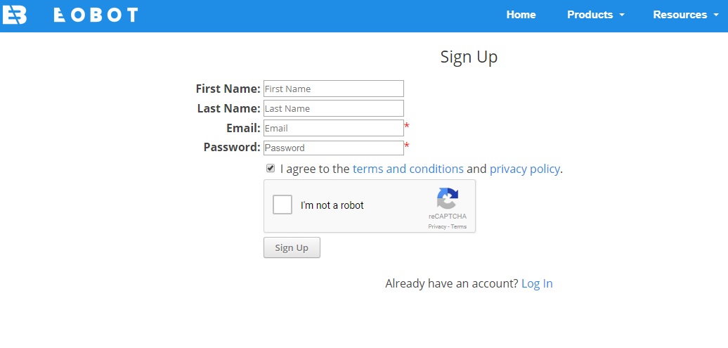The width and height of the screenshot is (728, 348).
Task: Select the Email input field
Action: click(x=333, y=128)
